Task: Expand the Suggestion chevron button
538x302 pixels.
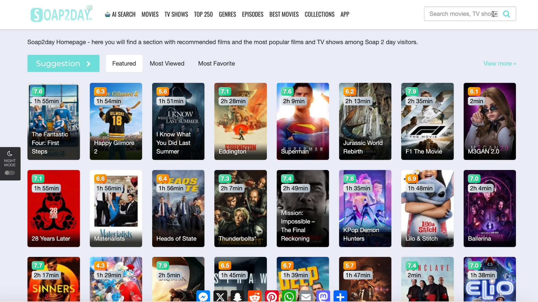Action: pos(89,64)
